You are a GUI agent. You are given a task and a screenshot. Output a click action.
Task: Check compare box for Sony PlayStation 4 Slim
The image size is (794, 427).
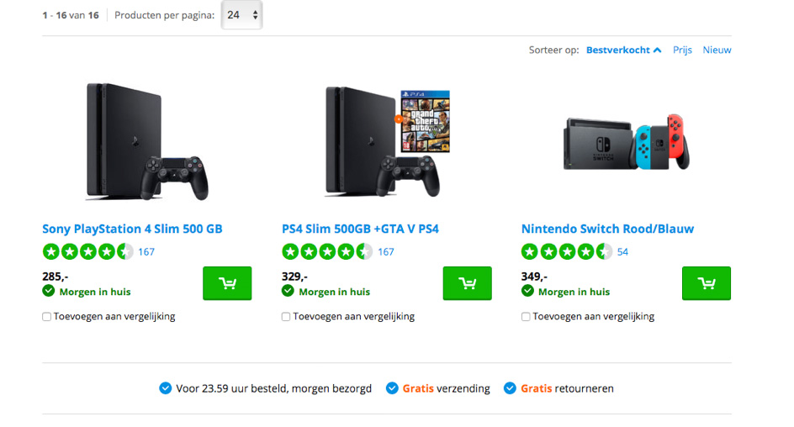[x=47, y=317]
